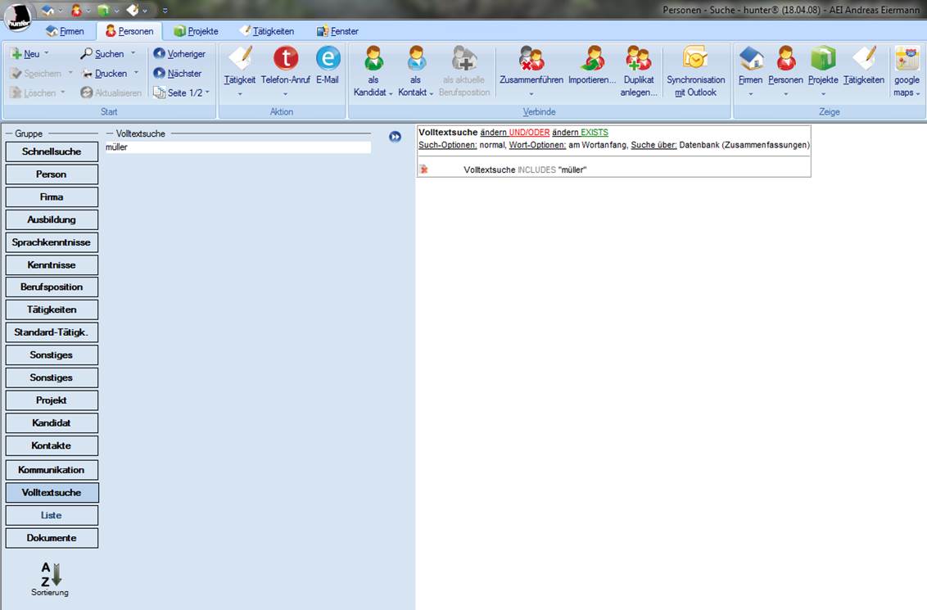Select the Schnellsuche group button
The width and height of the screenshot is (927, 610).
click(x=52, y=151)
